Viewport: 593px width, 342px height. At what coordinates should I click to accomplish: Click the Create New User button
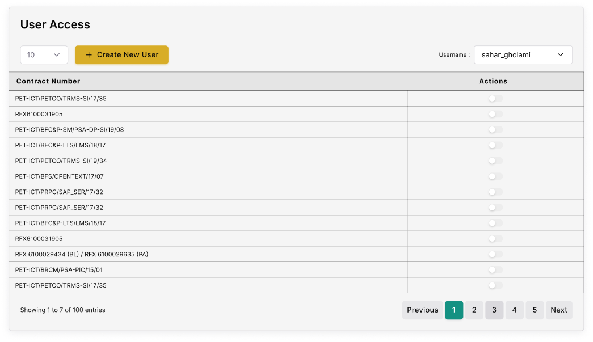(x=121, y=55)
